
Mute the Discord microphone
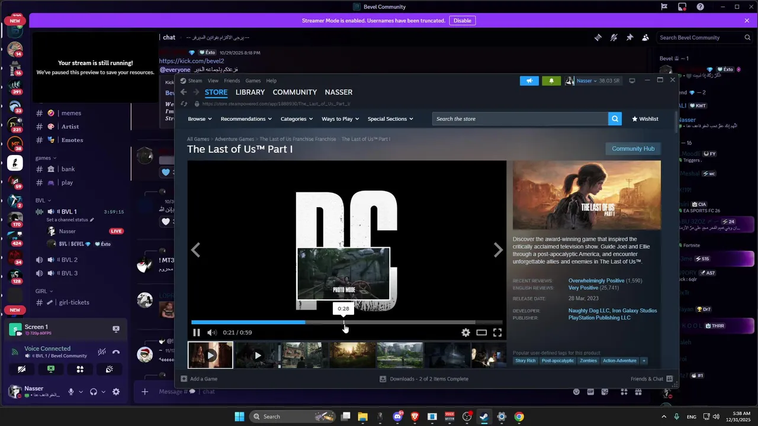tap(71, 392)
